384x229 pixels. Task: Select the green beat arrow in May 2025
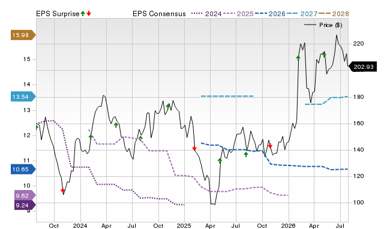[x=220, y=161]
